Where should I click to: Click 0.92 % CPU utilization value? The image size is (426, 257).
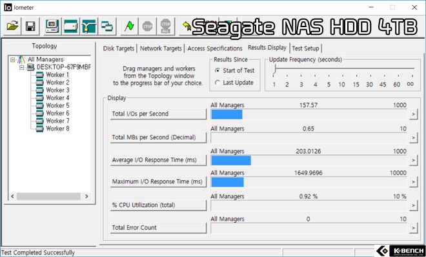(x=309, y=196)
